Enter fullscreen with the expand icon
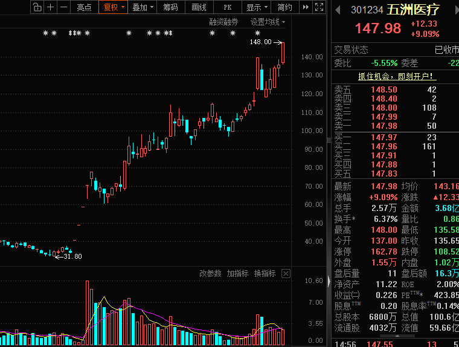 click(x=319, y=7)
